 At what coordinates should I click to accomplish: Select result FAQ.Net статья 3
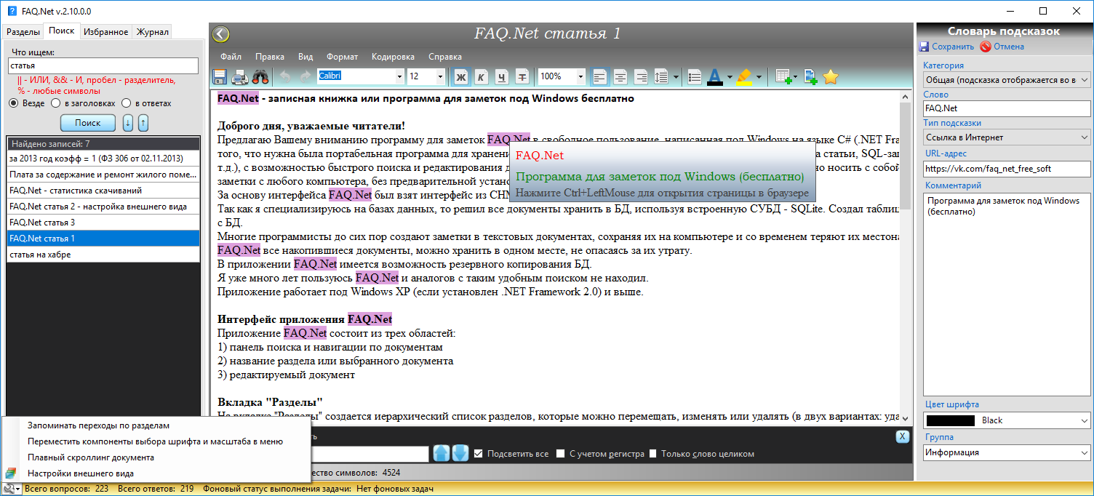(103, 223)
